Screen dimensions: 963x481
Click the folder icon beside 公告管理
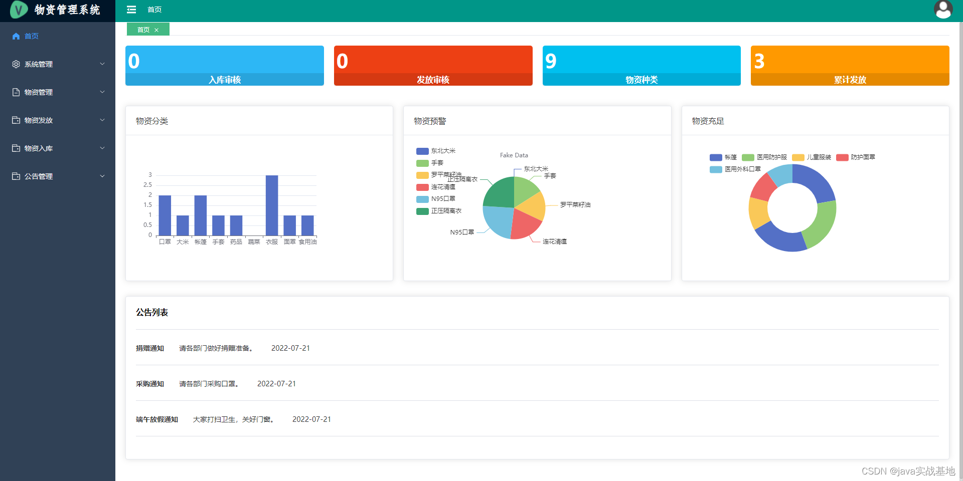point(16,176)
